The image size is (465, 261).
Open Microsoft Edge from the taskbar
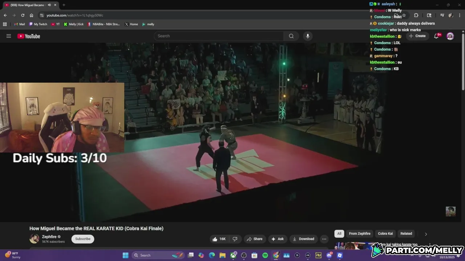click(212, 255)
